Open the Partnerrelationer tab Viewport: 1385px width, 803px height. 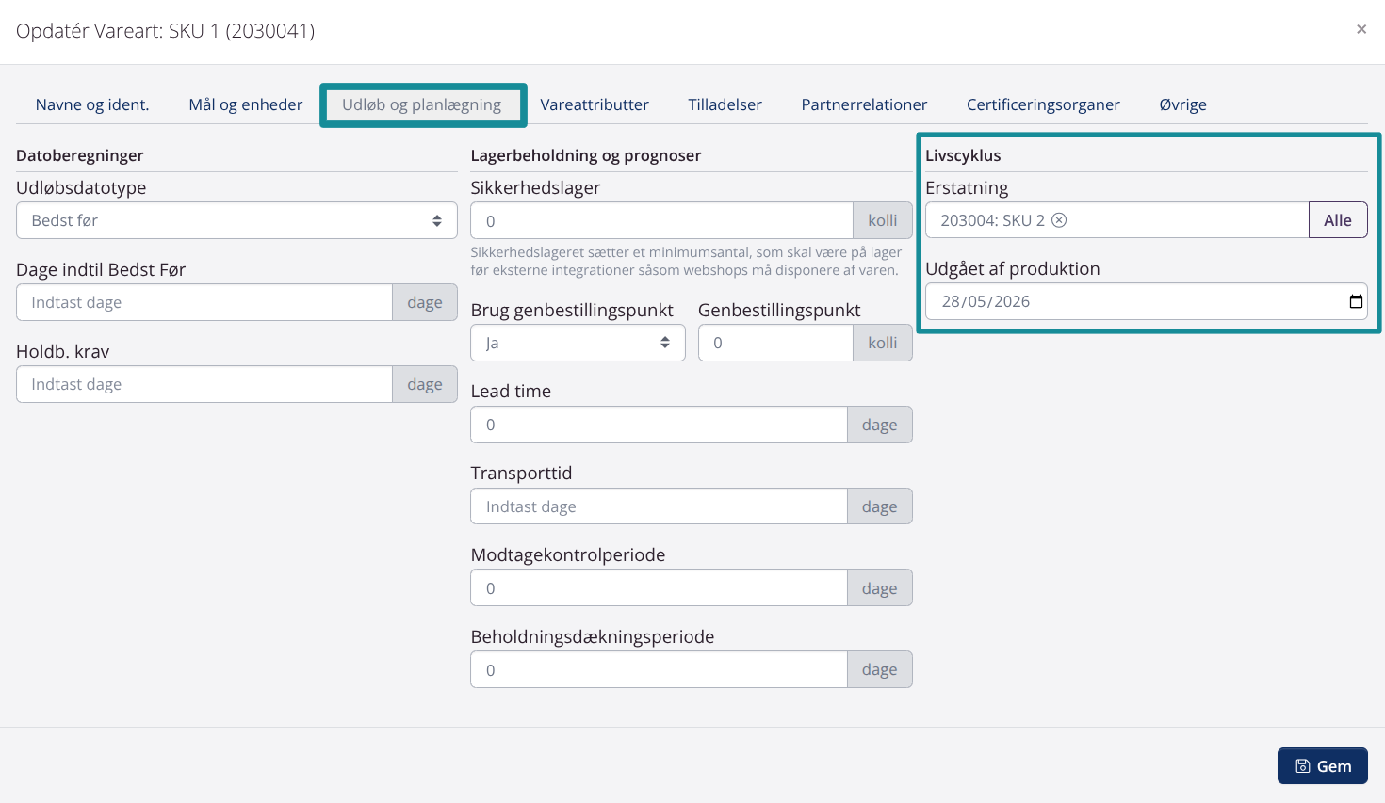864,104
